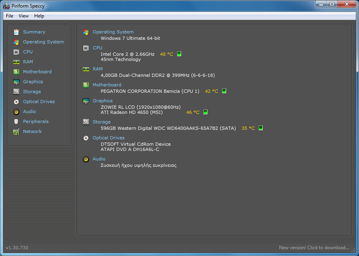The width and height of the screenshot is (359, 256).
Task: Click Motherboard heading link in summary
Action: pyautogui.click(x=107, y=85)
